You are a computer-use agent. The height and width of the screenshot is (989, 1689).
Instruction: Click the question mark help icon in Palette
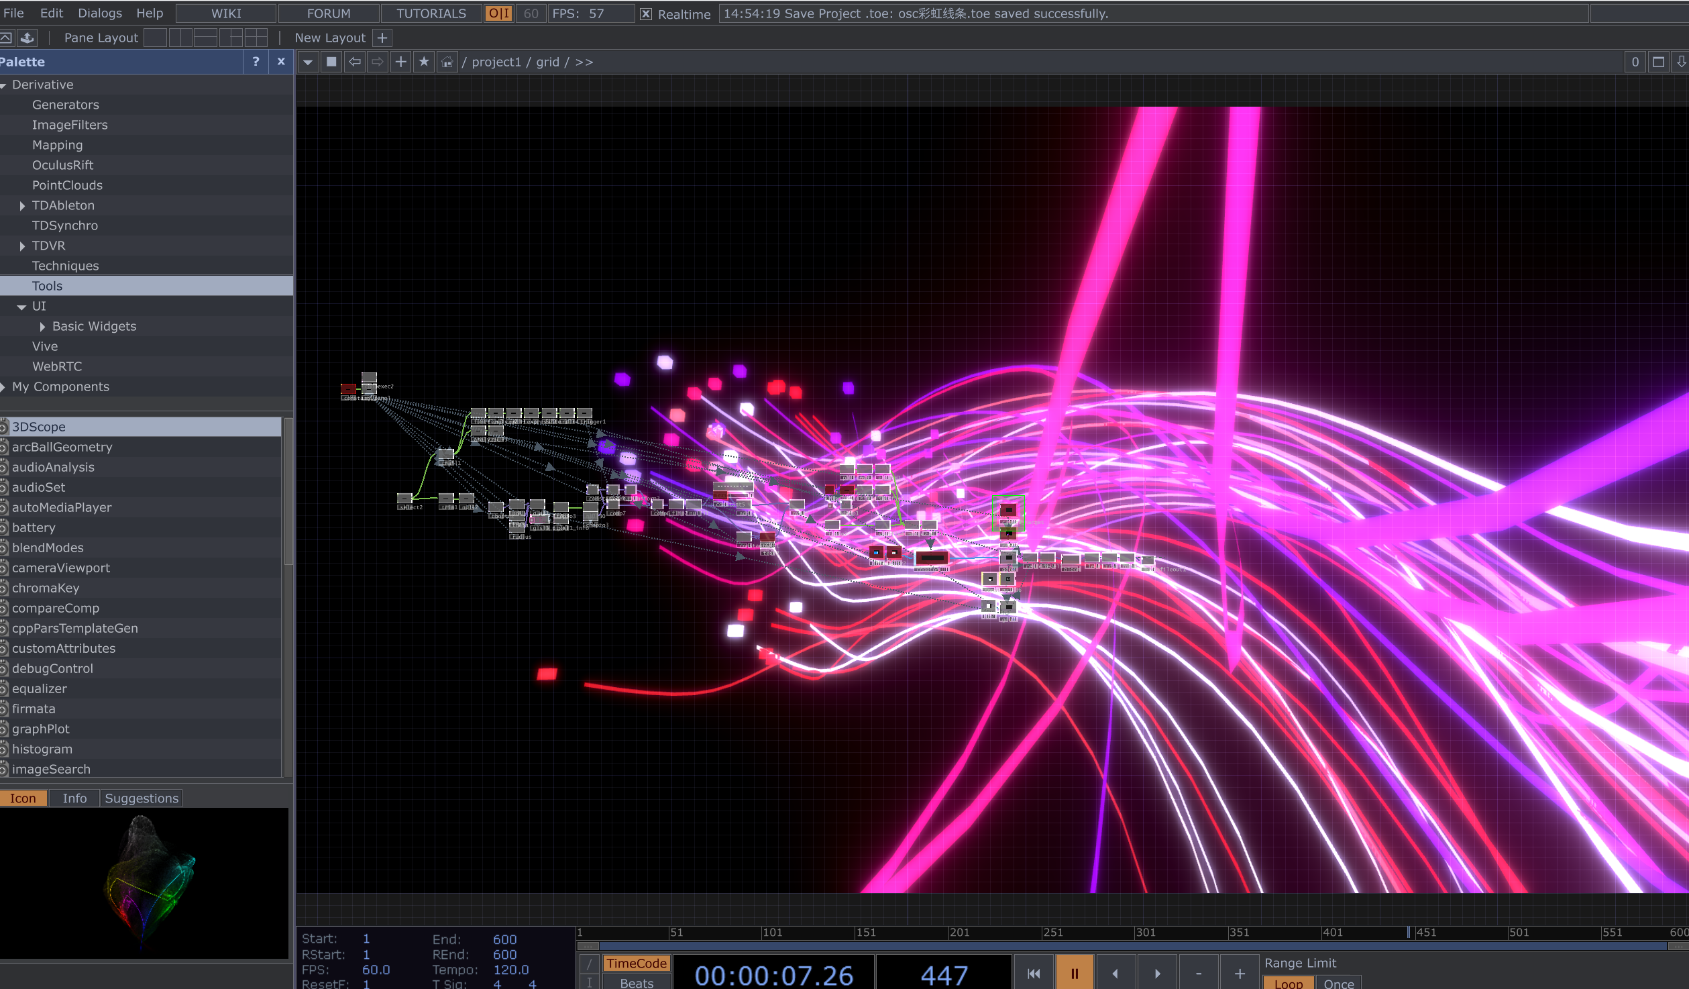click(x=256, y=61)
